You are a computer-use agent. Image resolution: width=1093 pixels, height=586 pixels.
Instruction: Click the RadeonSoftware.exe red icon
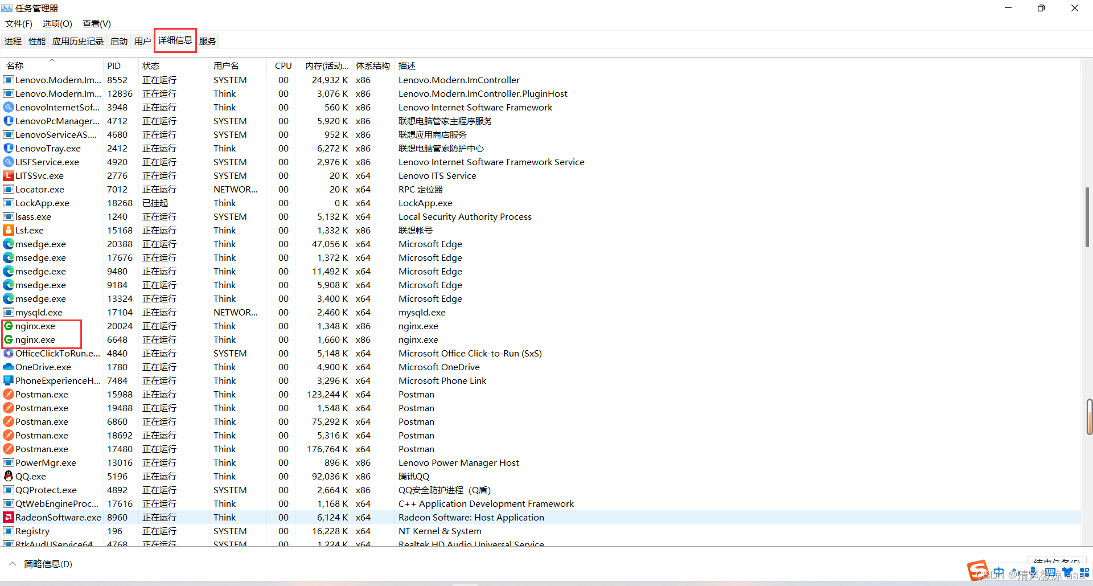click(9, 517)
